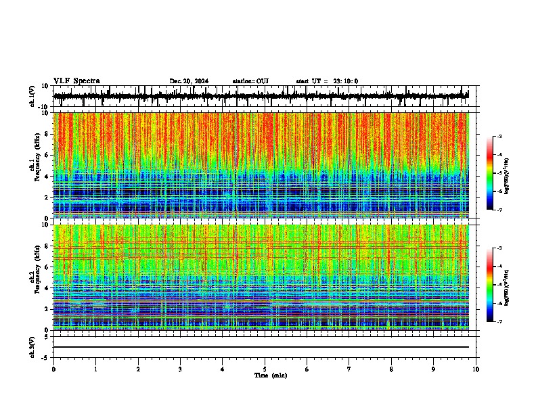
Task: Click the ch.3 flat voltage line
Action: coord(261,347)
